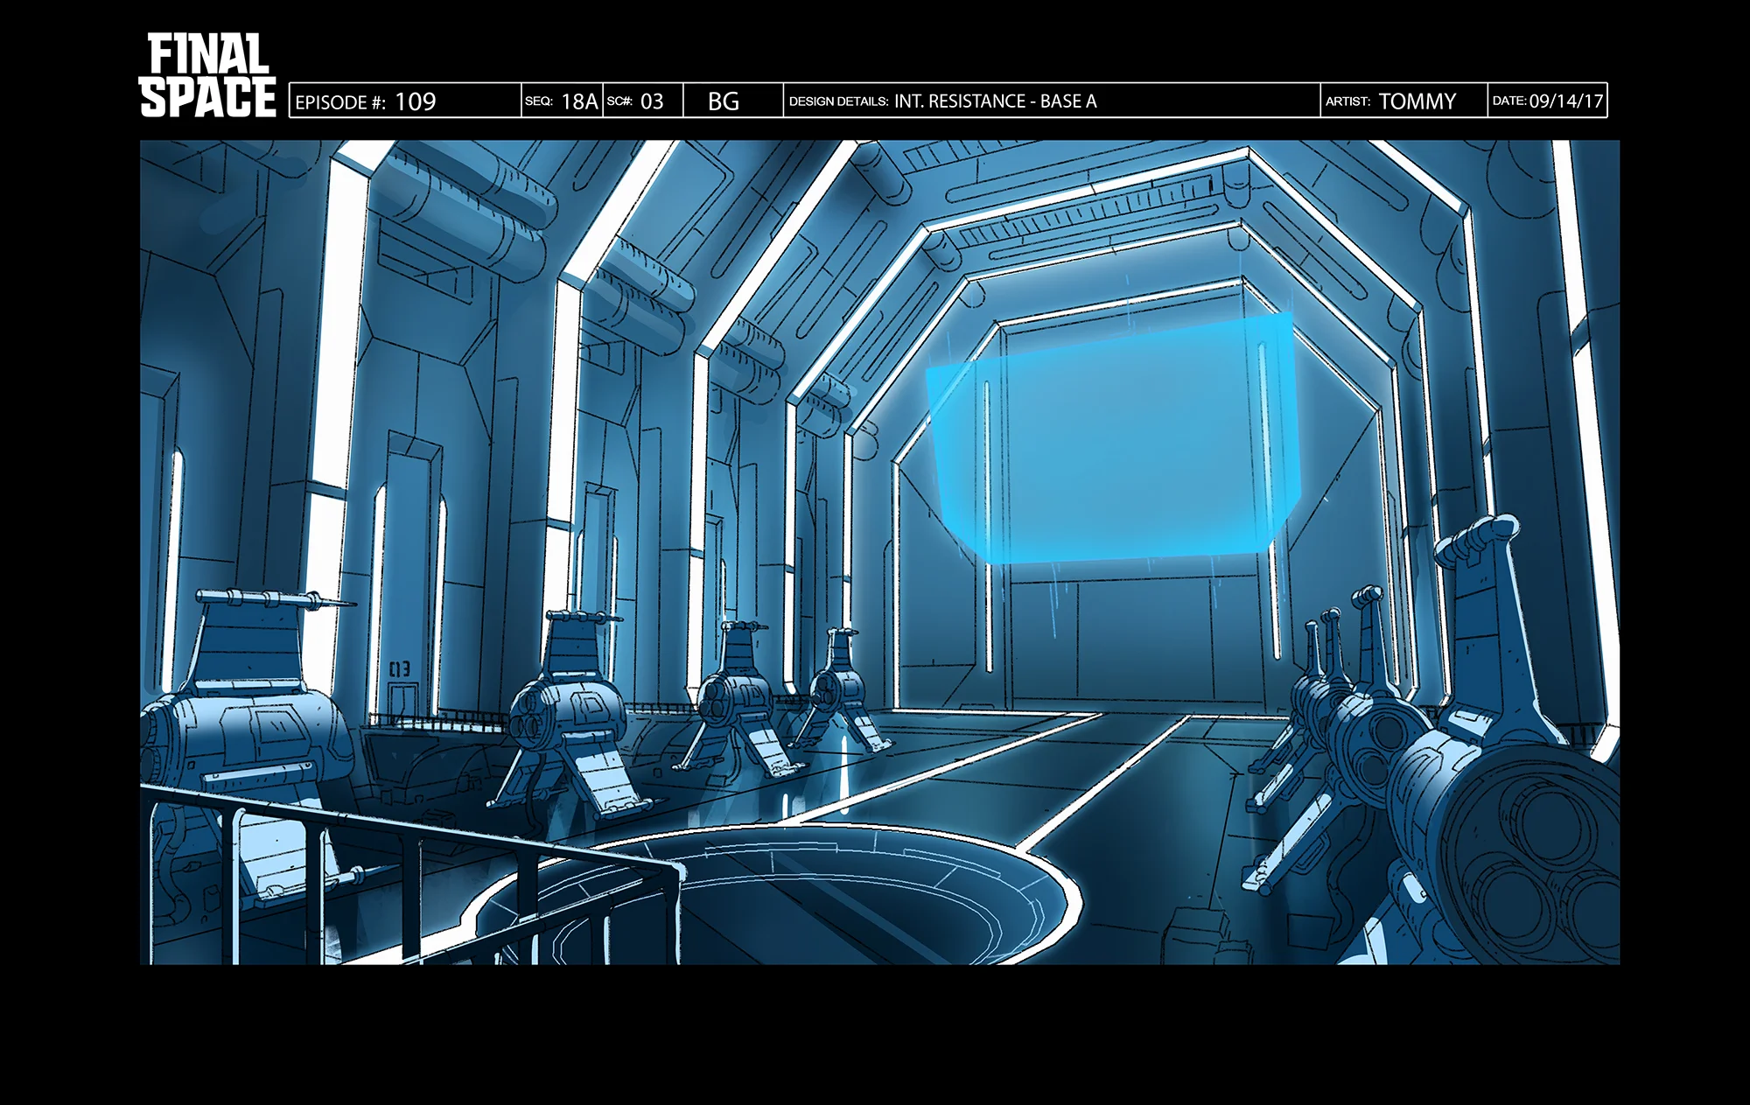
Task: Click the BG label in header
Action: tap(724, 101)
